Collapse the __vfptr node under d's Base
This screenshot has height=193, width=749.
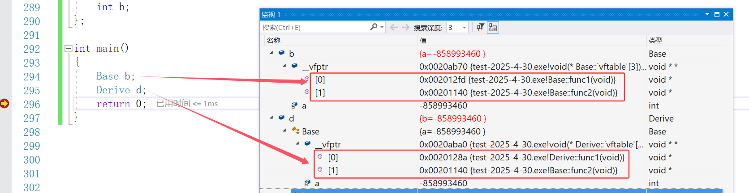point(297,143)
